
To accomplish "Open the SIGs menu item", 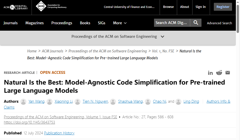I will [102, 23].
